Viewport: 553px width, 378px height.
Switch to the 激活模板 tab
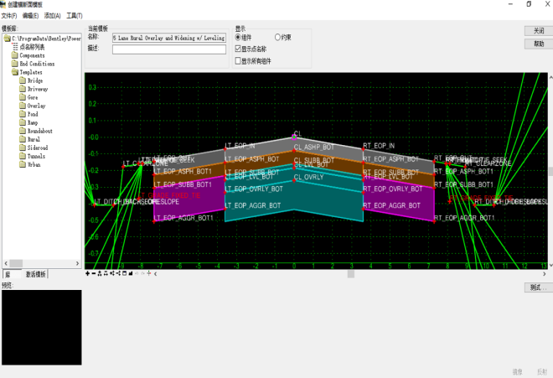[x=36, y=274]
